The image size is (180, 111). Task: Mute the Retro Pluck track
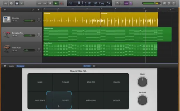tap(13, 51)
